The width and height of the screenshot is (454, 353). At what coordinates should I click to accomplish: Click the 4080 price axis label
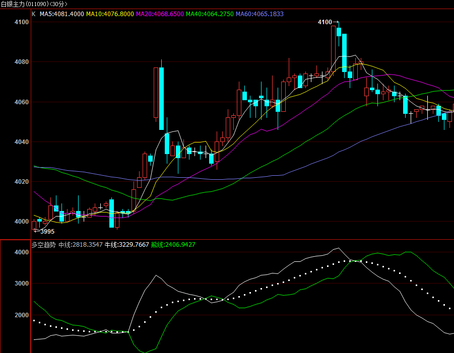(x=22, y=62)
